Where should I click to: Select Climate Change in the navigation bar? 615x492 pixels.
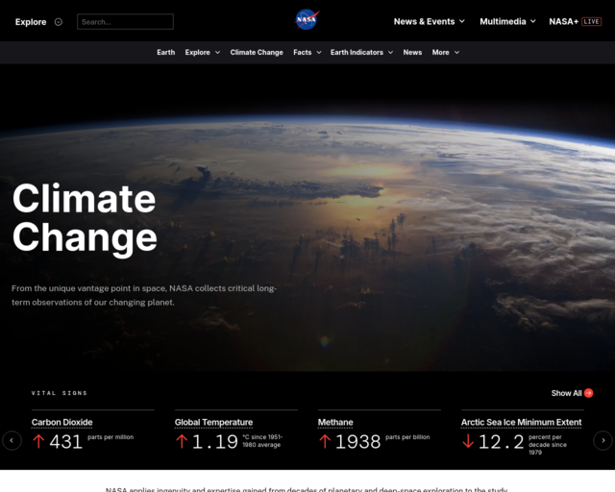click(257, 53)
